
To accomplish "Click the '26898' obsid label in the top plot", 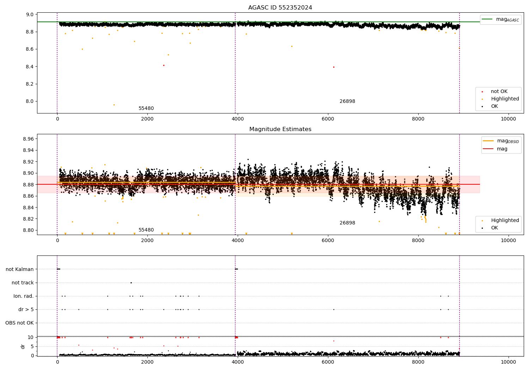I will (x=347, y=101).
